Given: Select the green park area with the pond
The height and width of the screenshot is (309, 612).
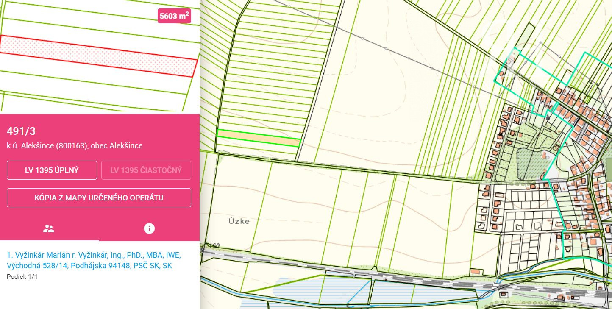Looking at the screenshot, I should 530,163.
